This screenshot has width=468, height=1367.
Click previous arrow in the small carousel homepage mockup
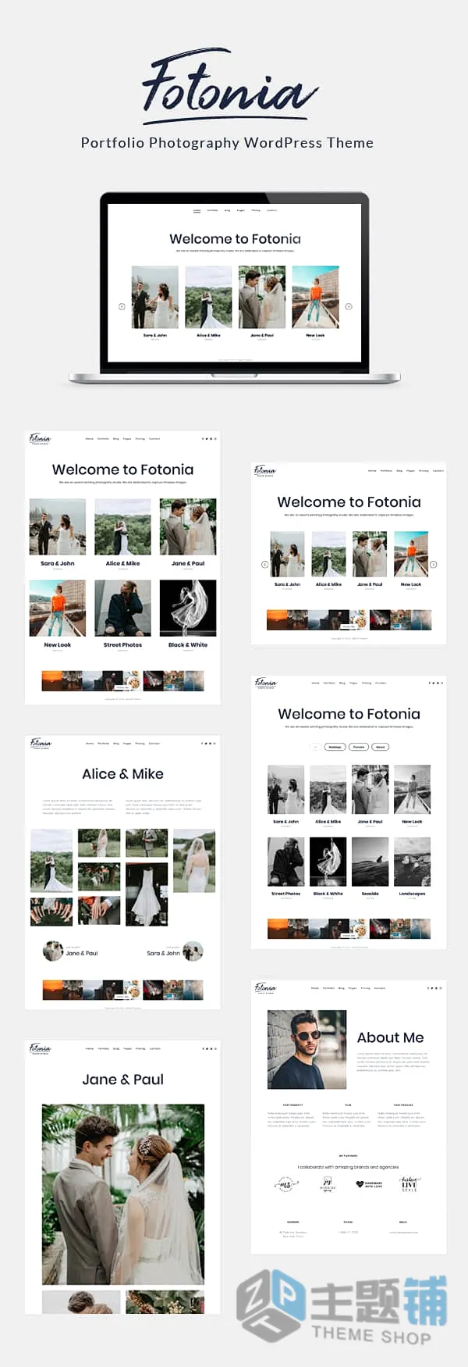click(x=264, y=564)
